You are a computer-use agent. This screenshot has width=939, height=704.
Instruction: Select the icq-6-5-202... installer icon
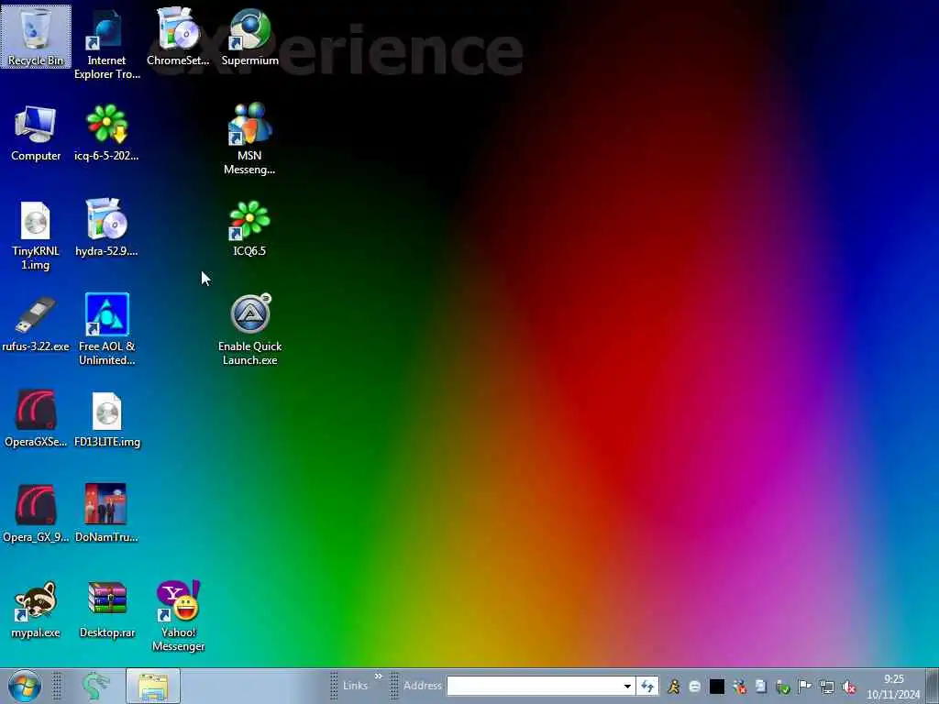pos(106,133)
